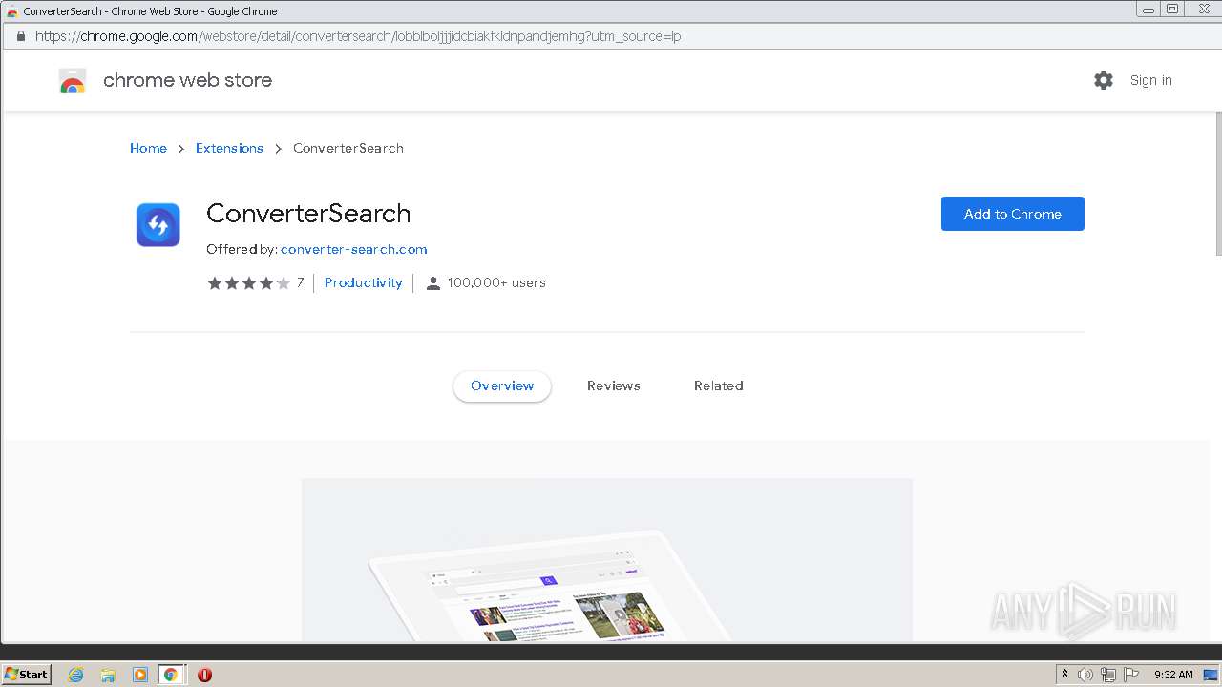
Task: Click the Action Center flag icon
Action: (x=1131, y=675)
